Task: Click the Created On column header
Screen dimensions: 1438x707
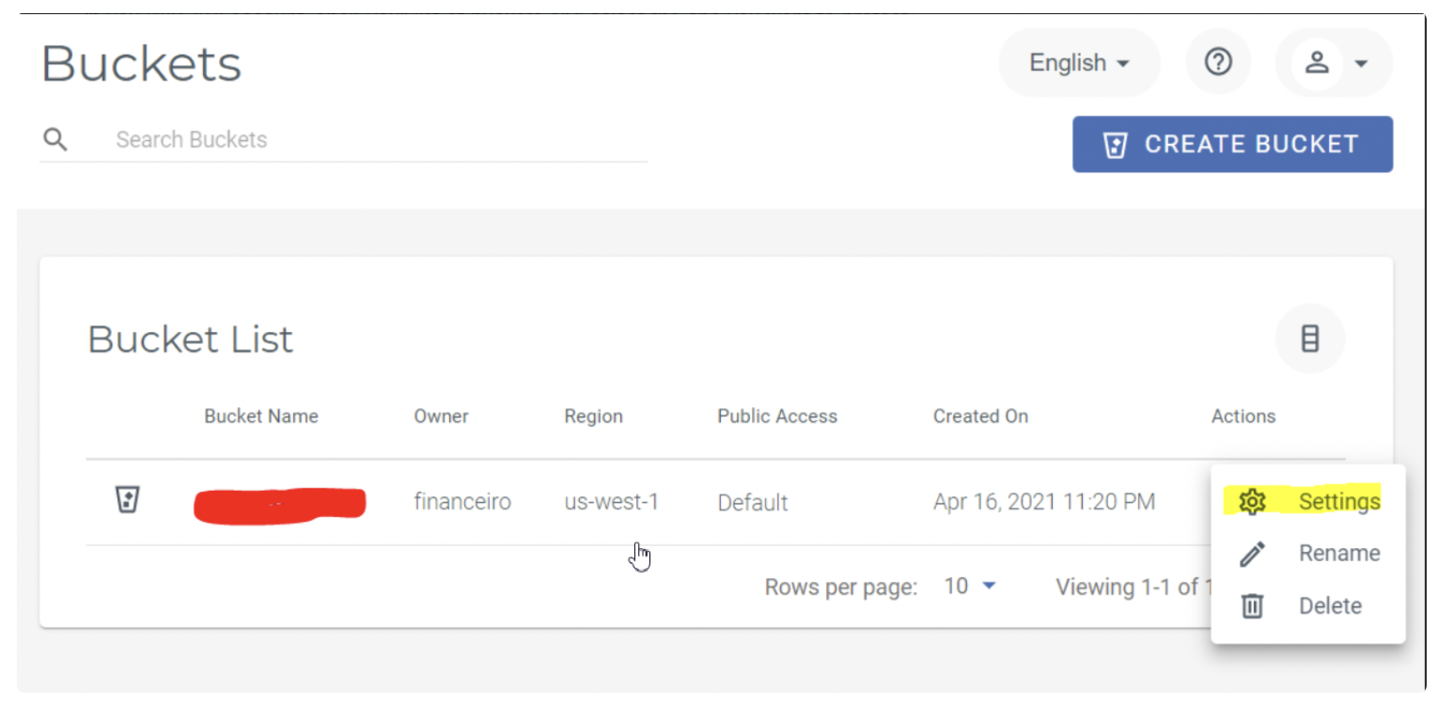Action: tap(980, 416)
